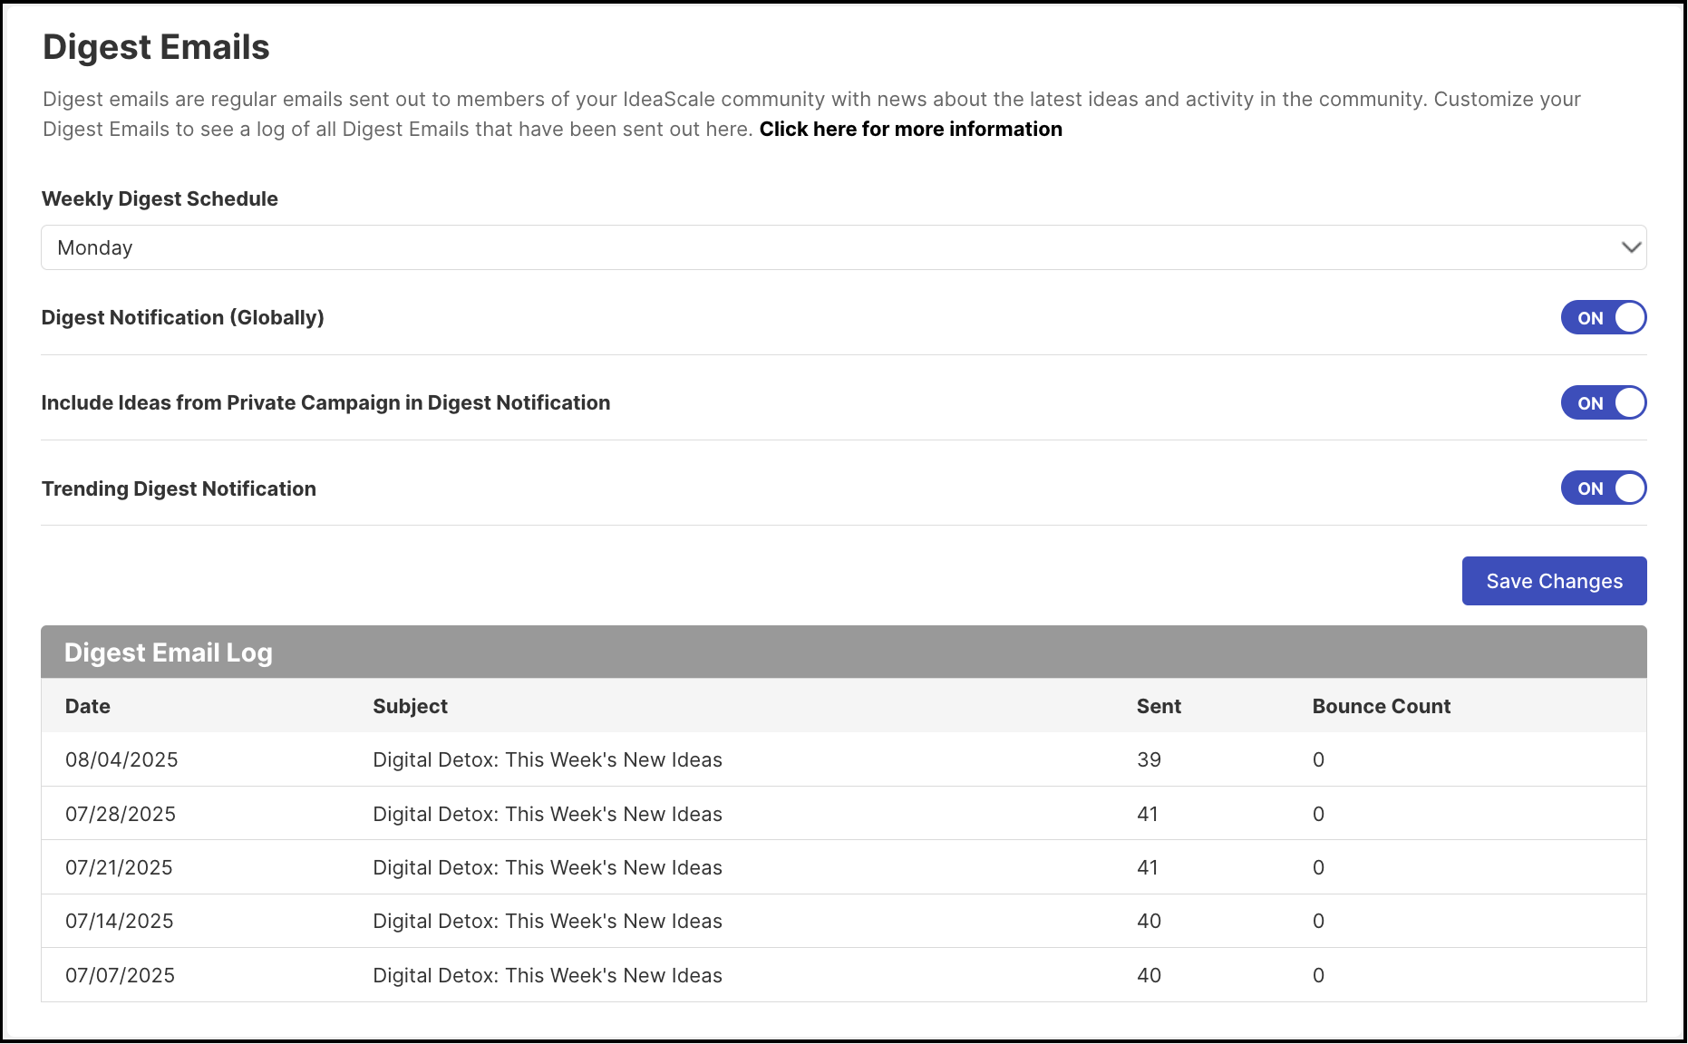
Task: Select the 07/21/2025 digest subject text
Action: click(x=548, y=867)
